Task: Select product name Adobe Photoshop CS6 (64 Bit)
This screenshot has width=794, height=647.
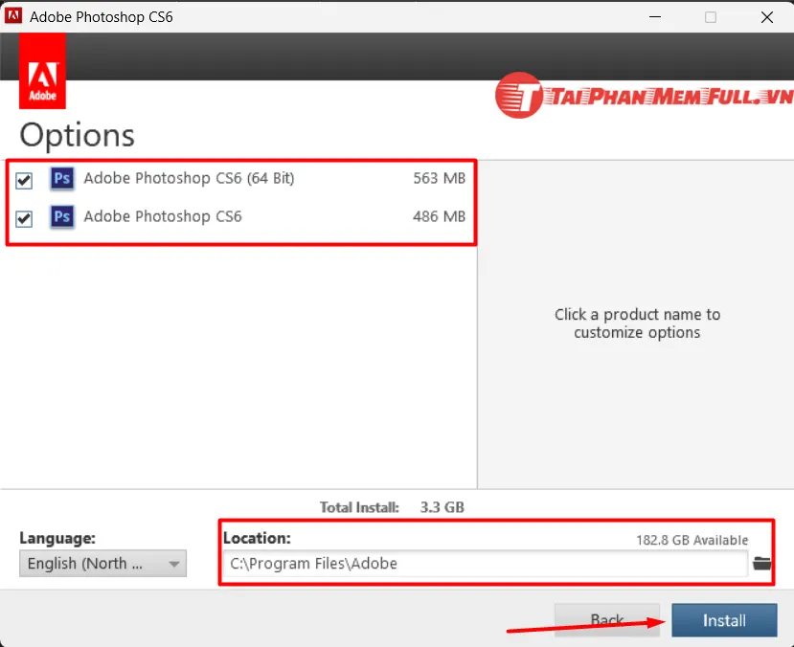Action: click(189, 178)
